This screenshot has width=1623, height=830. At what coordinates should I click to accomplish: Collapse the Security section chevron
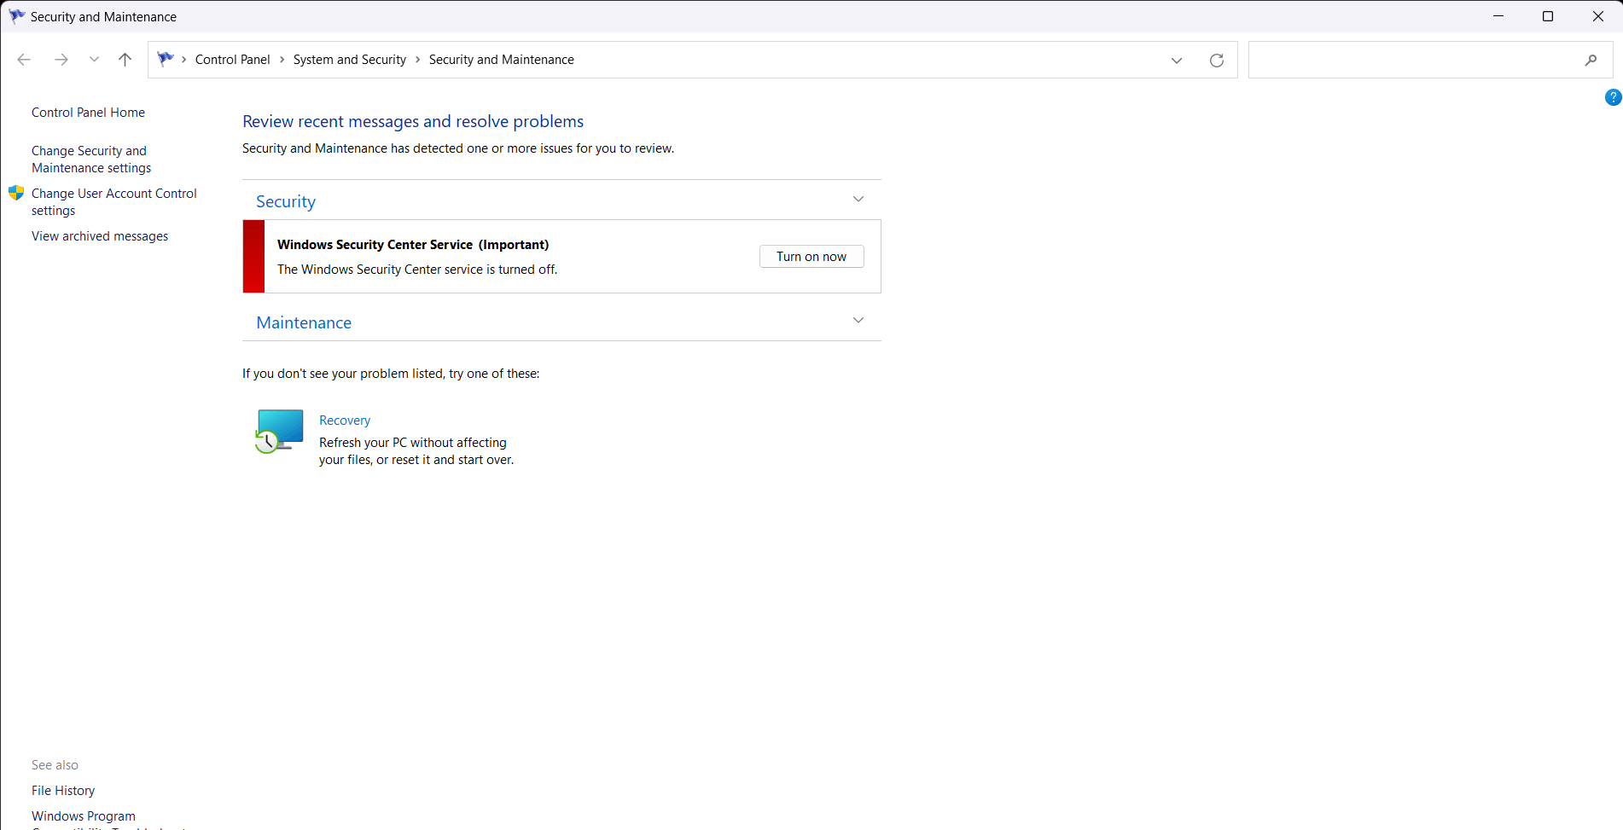click(x=858, y=200)
